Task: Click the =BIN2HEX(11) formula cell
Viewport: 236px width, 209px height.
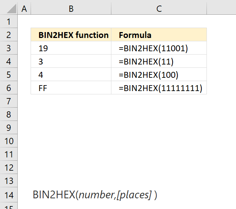Action: 159,61
